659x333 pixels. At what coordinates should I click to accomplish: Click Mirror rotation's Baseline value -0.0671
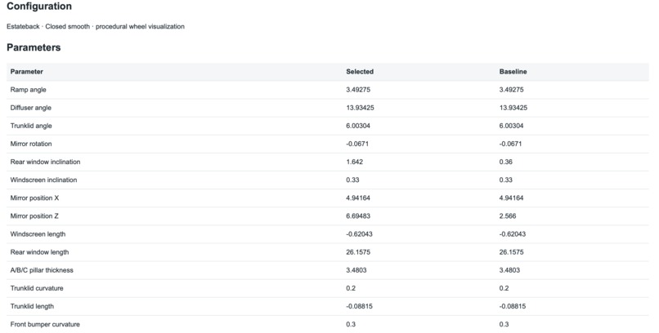(510, 144)
